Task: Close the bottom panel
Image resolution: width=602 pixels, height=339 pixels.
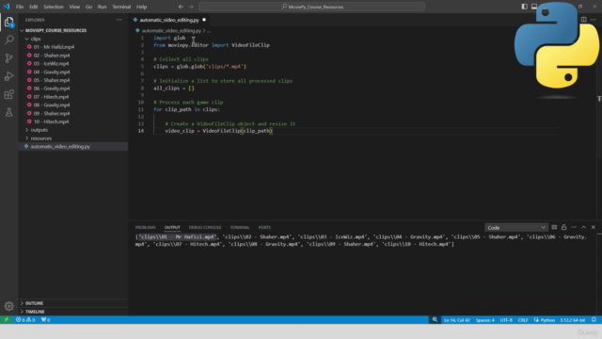Action: [x=594, y=227]
